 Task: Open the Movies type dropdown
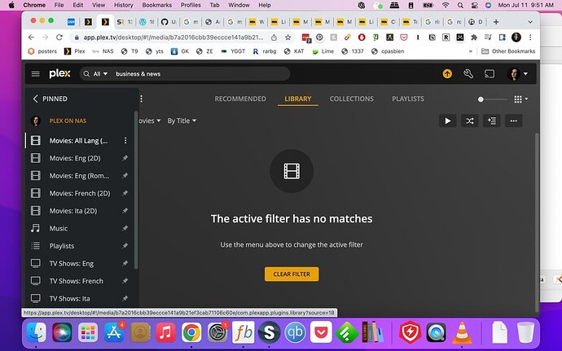pos(150,121)
